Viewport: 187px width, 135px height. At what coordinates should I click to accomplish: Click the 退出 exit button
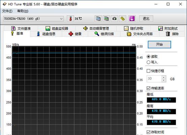click(x=146, y=19)
